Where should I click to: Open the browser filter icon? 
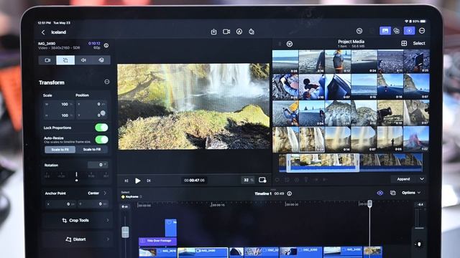tap(290, 44)
